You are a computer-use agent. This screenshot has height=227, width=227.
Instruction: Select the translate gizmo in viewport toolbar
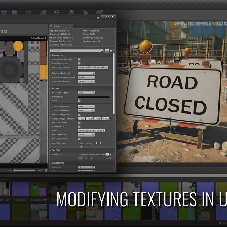pyautogui.click(x=173, y=23)
